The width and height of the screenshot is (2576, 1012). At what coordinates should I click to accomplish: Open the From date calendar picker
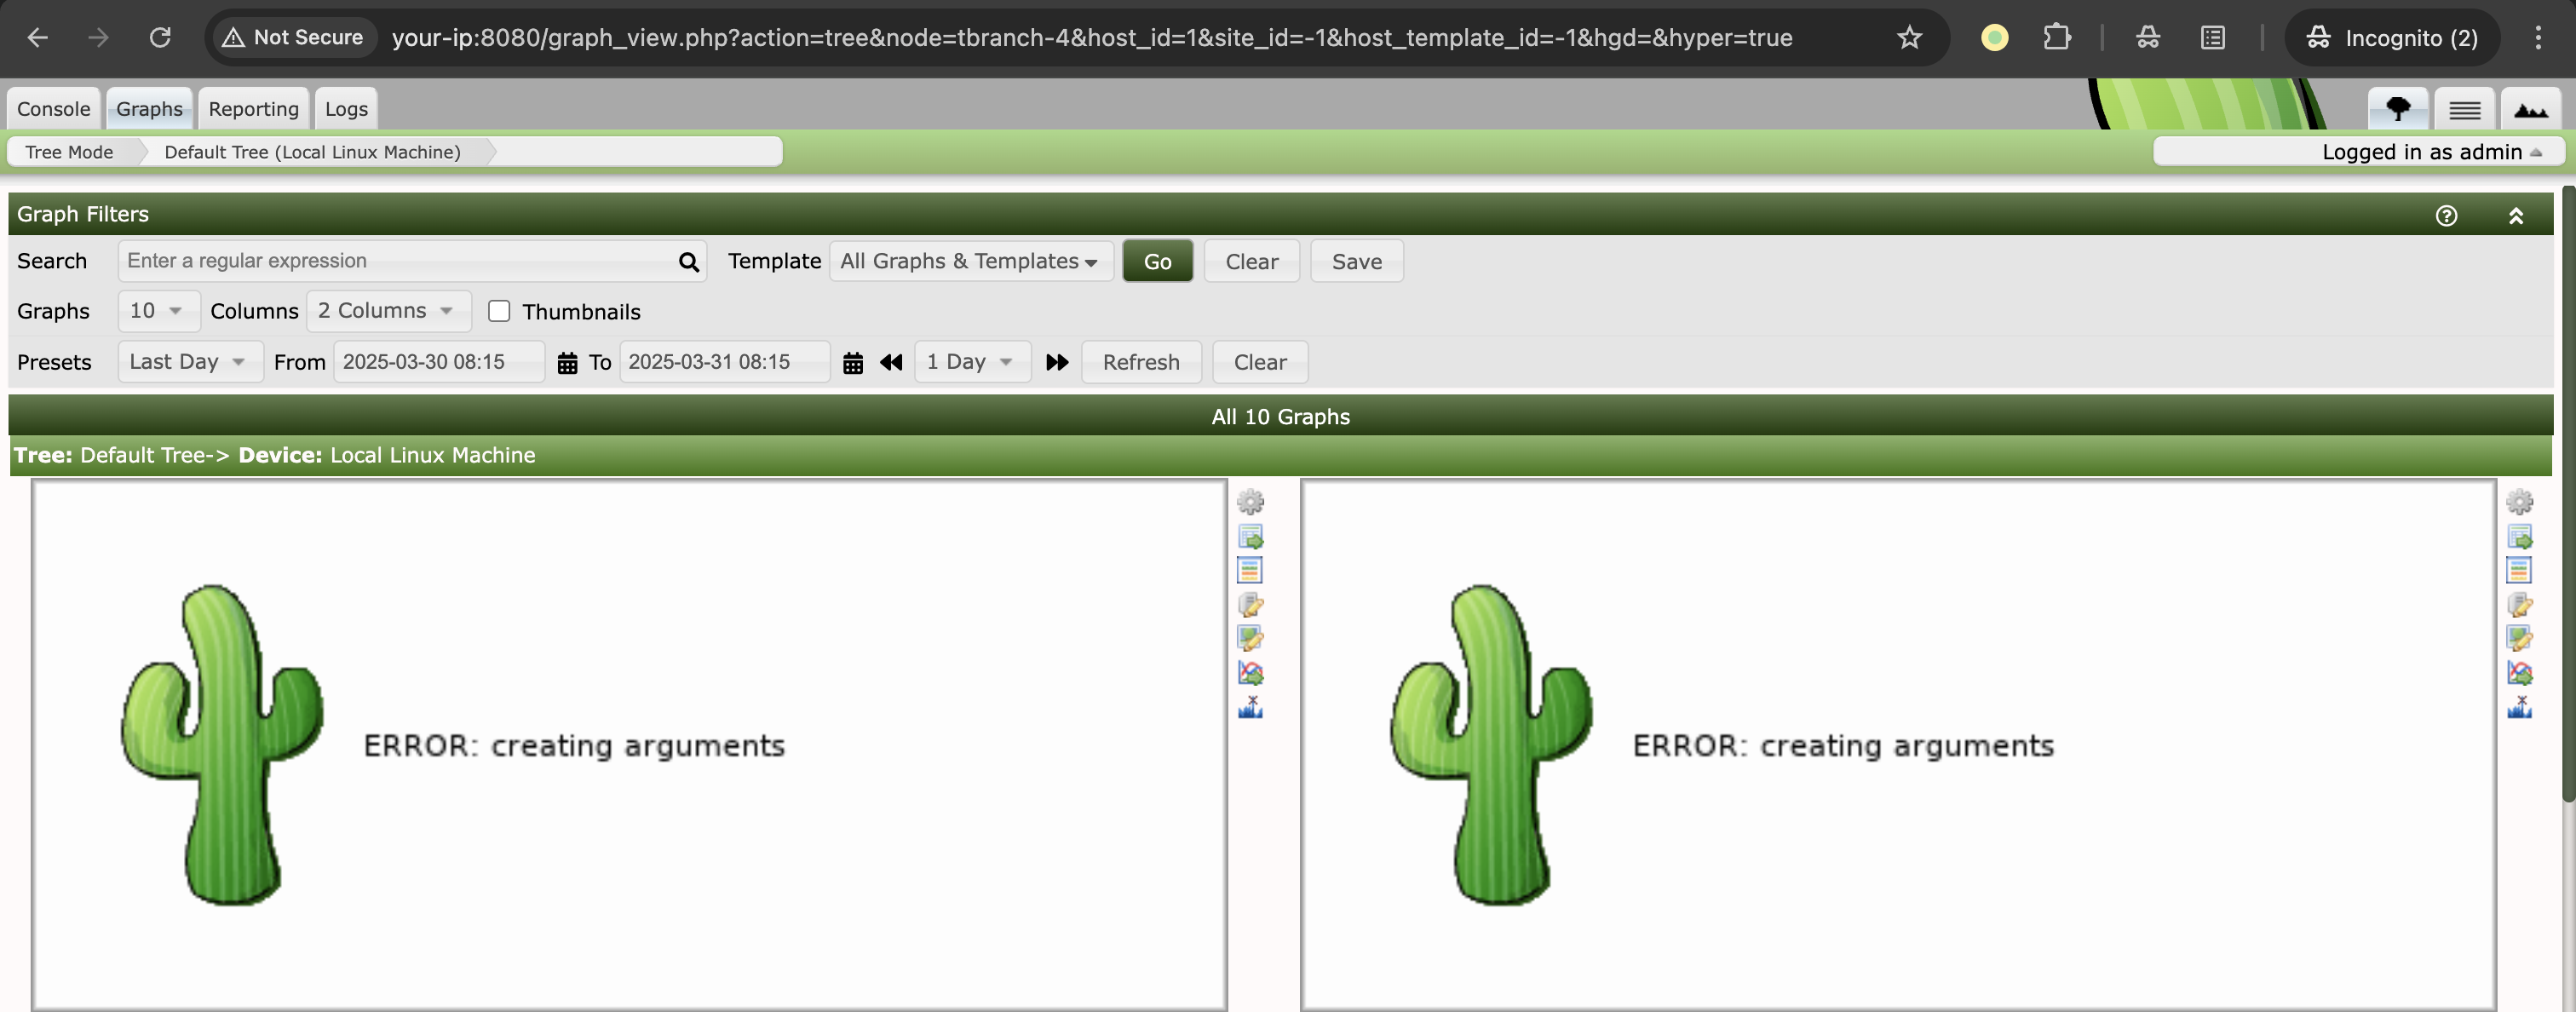(567, 363)
